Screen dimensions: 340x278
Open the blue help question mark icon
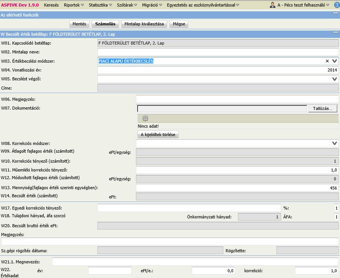(337, 5)
